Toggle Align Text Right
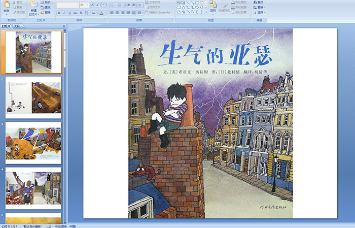The image size is (355, 228). pyautogui.click(x=123, y=13)
